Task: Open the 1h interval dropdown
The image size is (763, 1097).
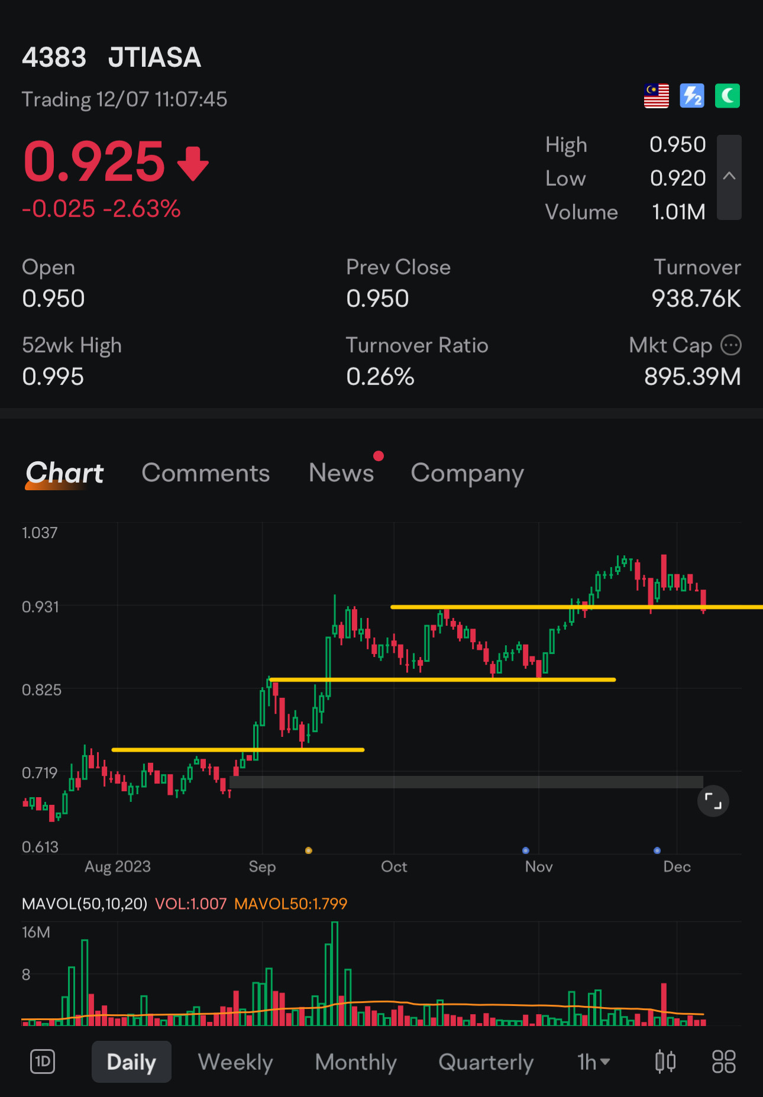Action: pos(593,1062)
